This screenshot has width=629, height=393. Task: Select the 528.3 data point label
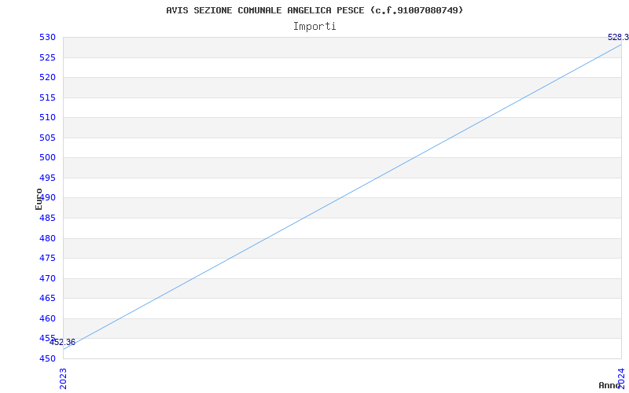pyautogui.click(x=618, y=37)
